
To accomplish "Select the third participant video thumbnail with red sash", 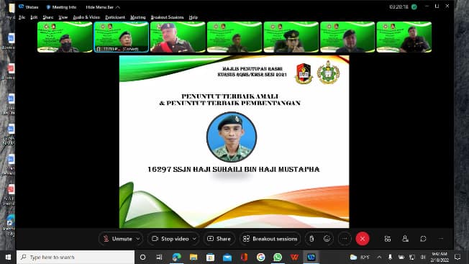I will coord(178,37).
